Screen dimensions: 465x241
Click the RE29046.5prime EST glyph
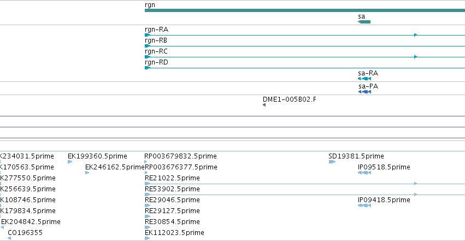coord(148,205)
